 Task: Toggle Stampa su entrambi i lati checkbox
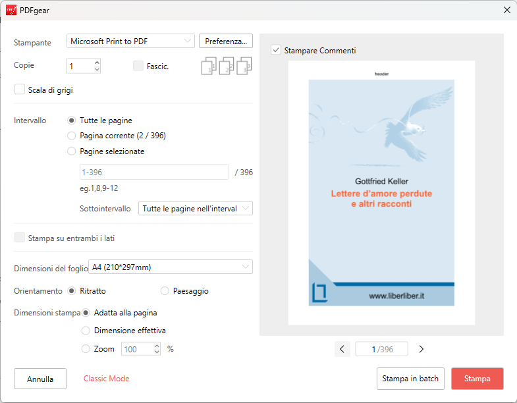tap(20, 238)
